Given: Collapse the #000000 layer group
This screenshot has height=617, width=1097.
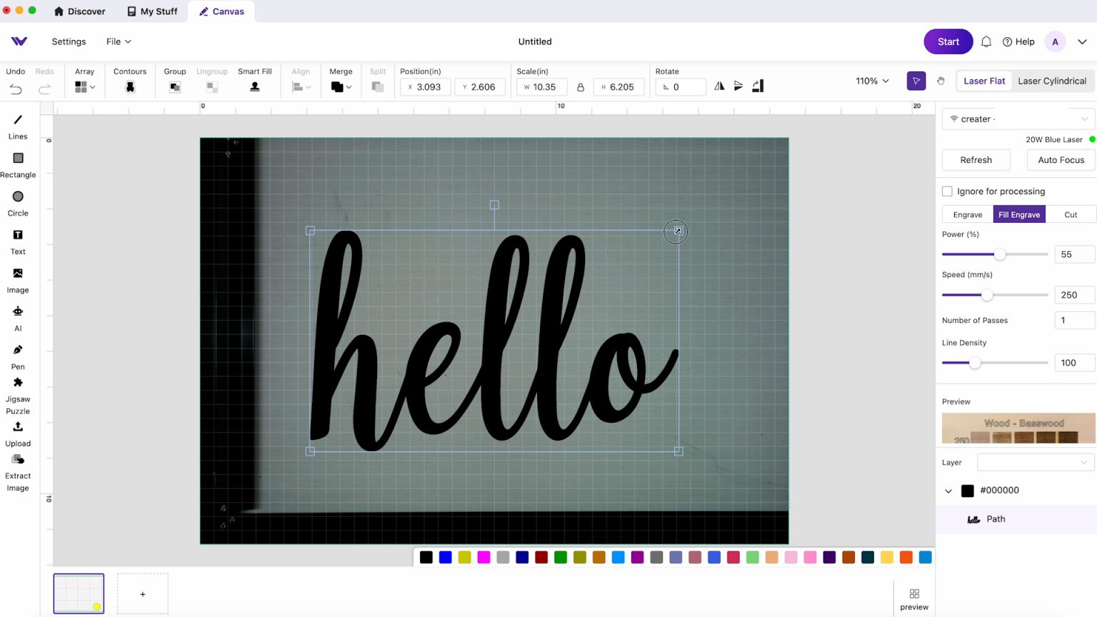Looking at the screenshot, I should pos(948,491).
